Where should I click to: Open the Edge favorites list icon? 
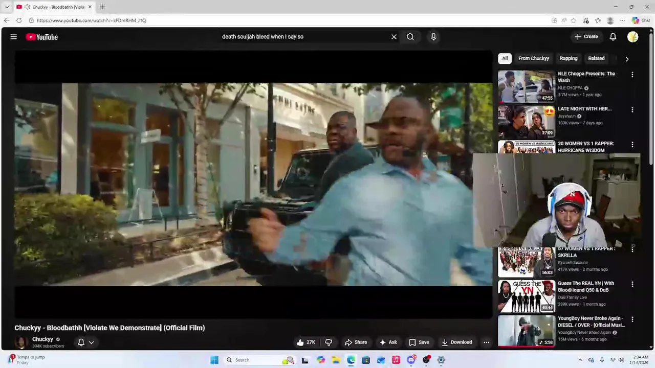pyautogui.click(x=598, y=20)
